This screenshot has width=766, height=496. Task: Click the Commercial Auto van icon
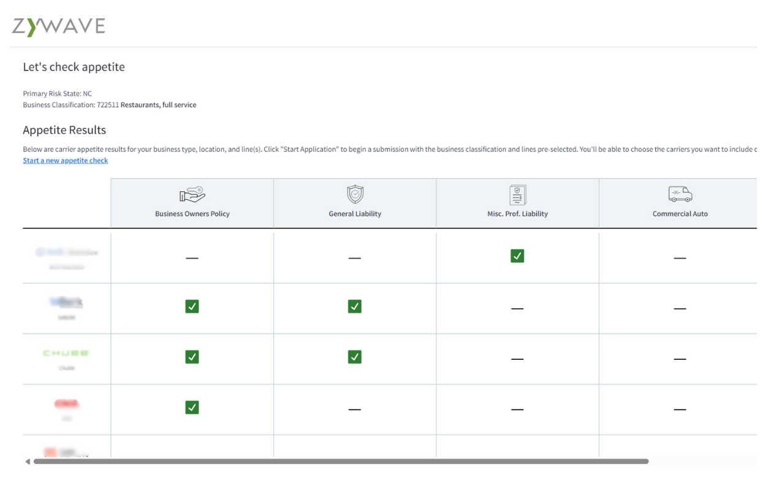click(x=680, y=195)
